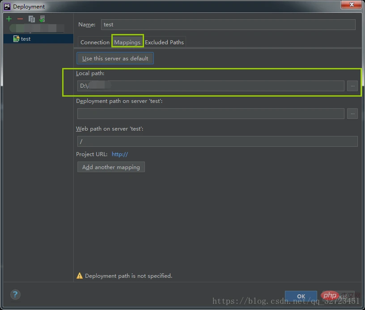Screen dimensions: 365x310
Task: Click the Deployment path on server field
Action: pos(210,114)
